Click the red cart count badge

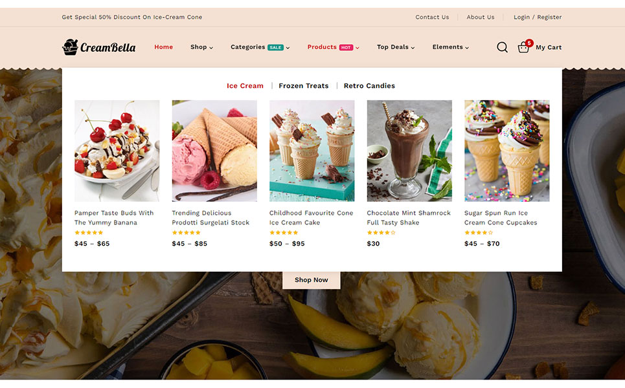(x=529, y=43)
